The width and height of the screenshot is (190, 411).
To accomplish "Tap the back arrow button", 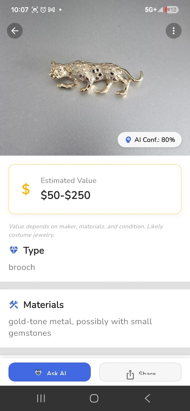I will click(15, 31).
